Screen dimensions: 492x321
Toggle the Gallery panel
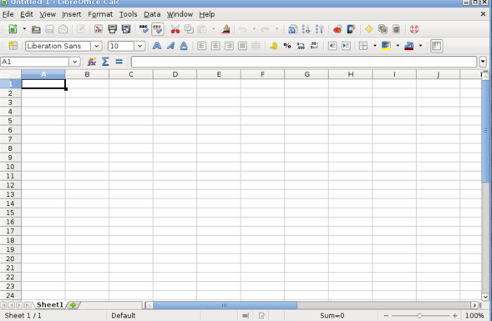tap(383, 29)
